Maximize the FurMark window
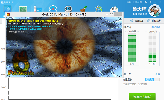 point(112,14)
